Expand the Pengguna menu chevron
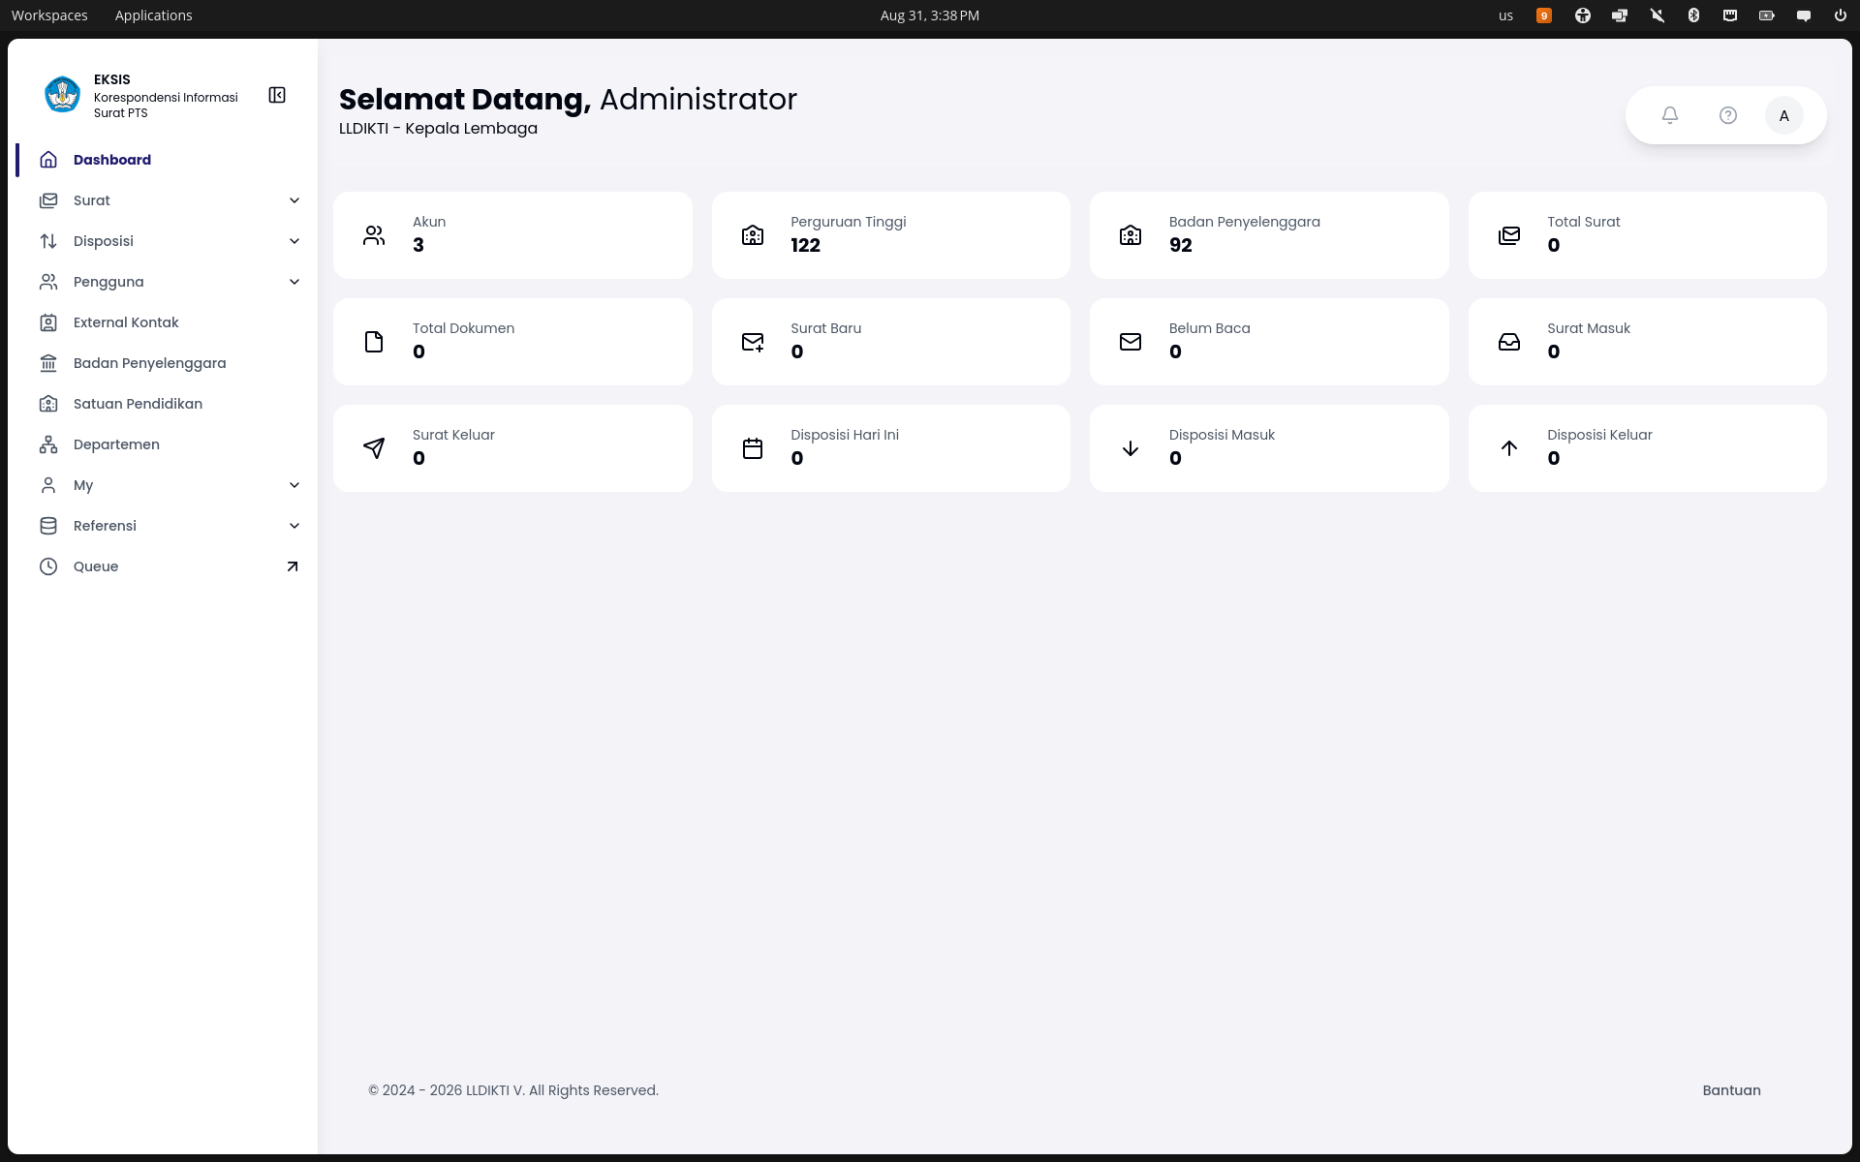This screenshot has width=1860, height=1162. [x=294, y=282]
